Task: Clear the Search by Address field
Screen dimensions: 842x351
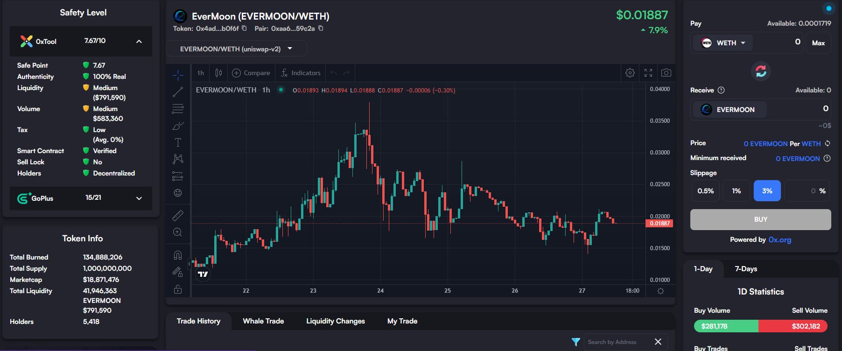Action: coord(658,342)
